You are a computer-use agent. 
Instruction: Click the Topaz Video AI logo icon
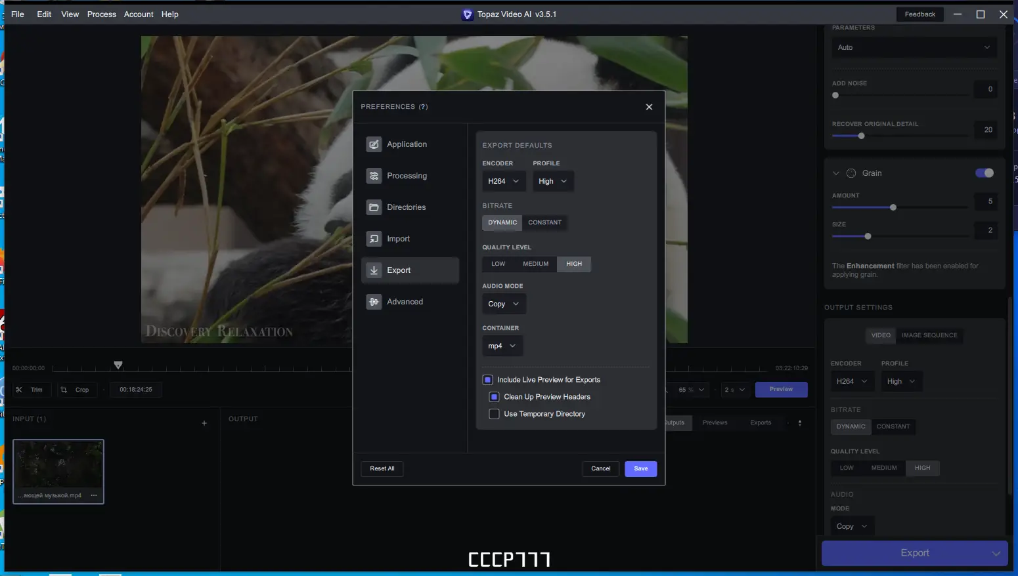pyautogui.click(x=468, y=14)
